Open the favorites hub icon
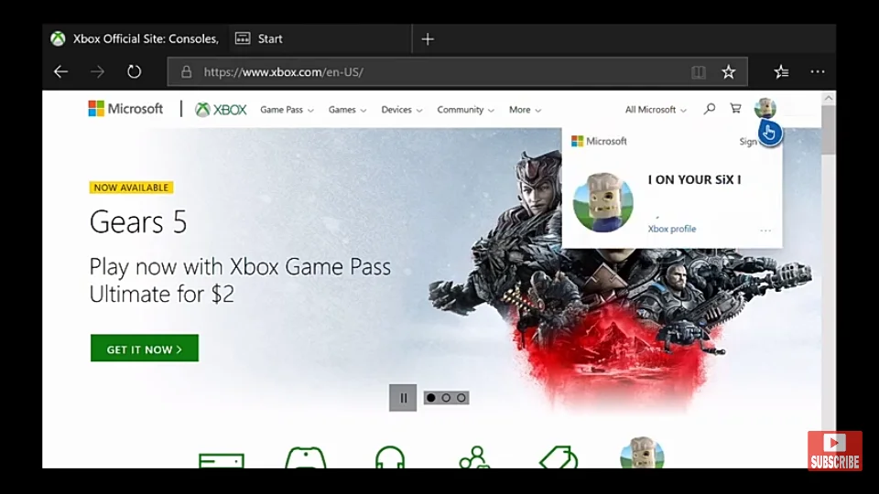This screenshot has width=879, height=494. tap(781, 71)
